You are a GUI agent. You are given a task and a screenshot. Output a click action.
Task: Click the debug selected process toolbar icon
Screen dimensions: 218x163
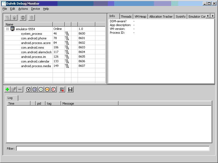point(8,18)
